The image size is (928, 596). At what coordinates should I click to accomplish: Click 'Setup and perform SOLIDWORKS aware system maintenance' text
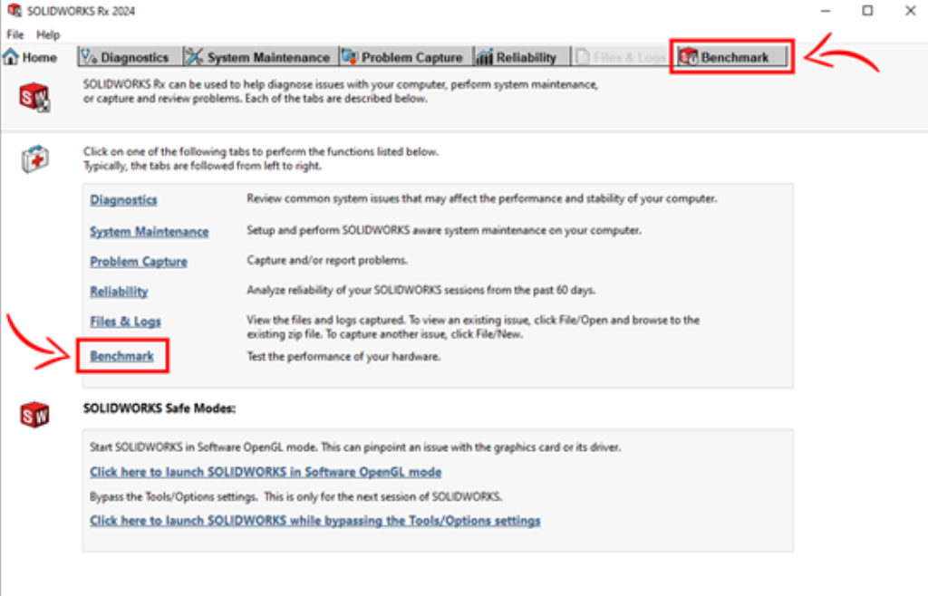pyautogui.click(x=444, y=230)
